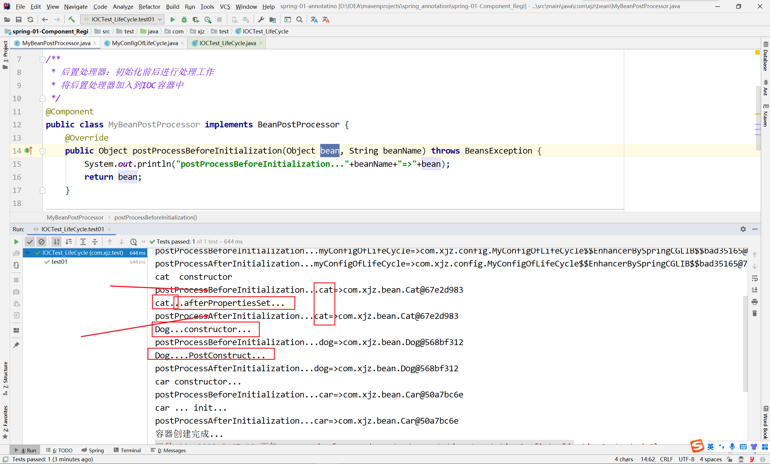770x464 pixels.
Task: Open the File menu
Action: (x=20, y=6)
